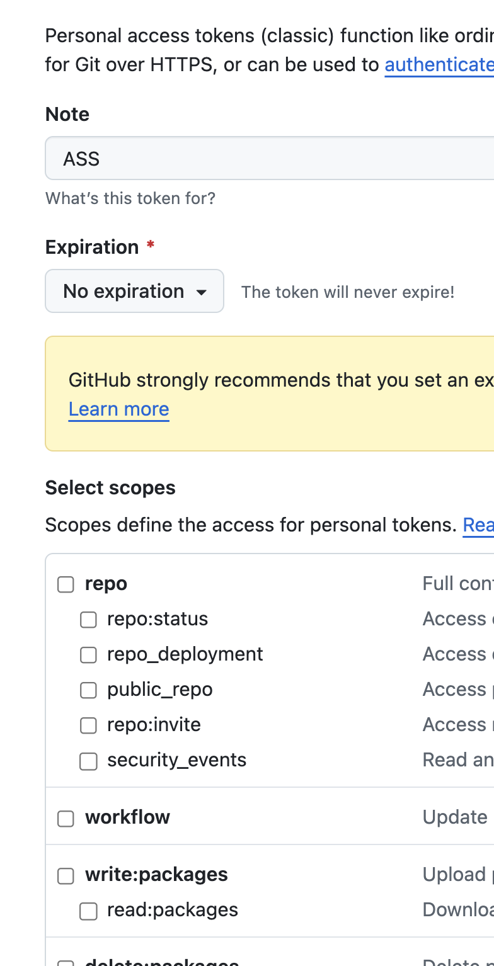Enable the security_events scope
Screen dimensions: 494x966
[x=88, y=761]
